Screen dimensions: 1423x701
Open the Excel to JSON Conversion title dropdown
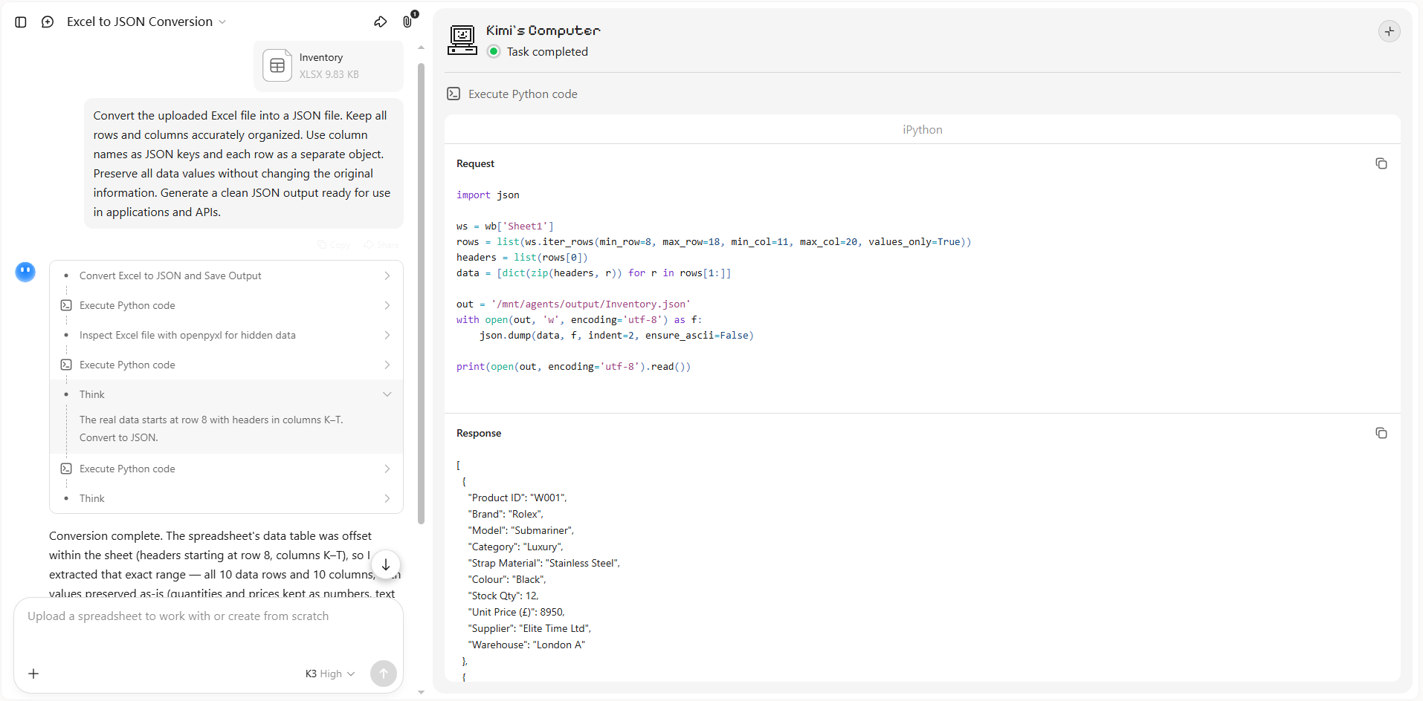146,22
